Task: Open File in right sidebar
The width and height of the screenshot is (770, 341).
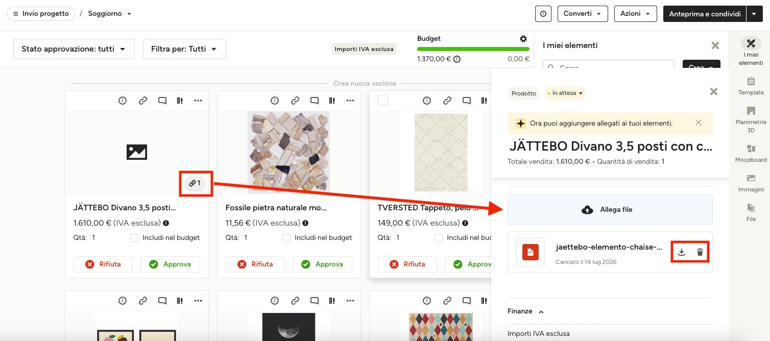Action: (751, 212)
